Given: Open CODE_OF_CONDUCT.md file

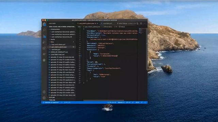Looking at the screenshot, I should (x=59, y=52).
